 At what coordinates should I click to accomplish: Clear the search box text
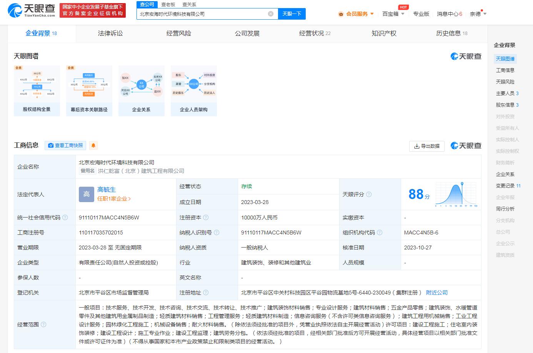271,14
